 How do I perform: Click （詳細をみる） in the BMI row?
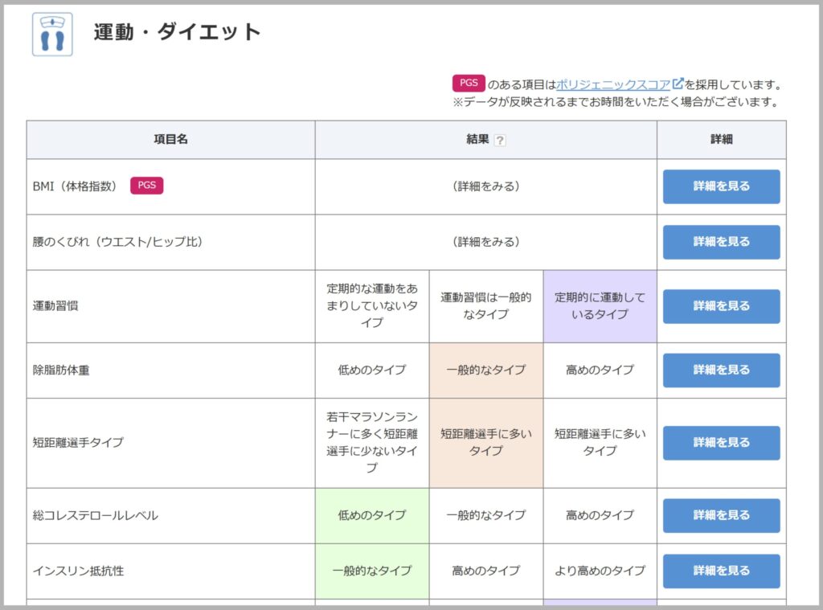click(486, 186)
